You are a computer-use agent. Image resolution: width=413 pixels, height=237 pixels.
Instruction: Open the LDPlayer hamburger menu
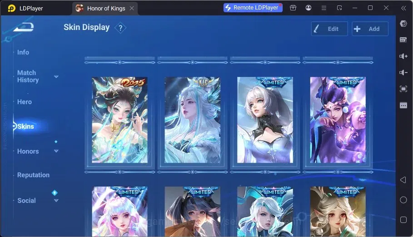324,8
